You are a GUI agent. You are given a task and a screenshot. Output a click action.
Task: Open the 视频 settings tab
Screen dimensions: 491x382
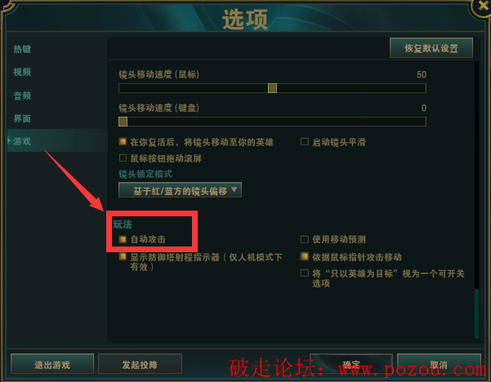(x=22, y=73)
